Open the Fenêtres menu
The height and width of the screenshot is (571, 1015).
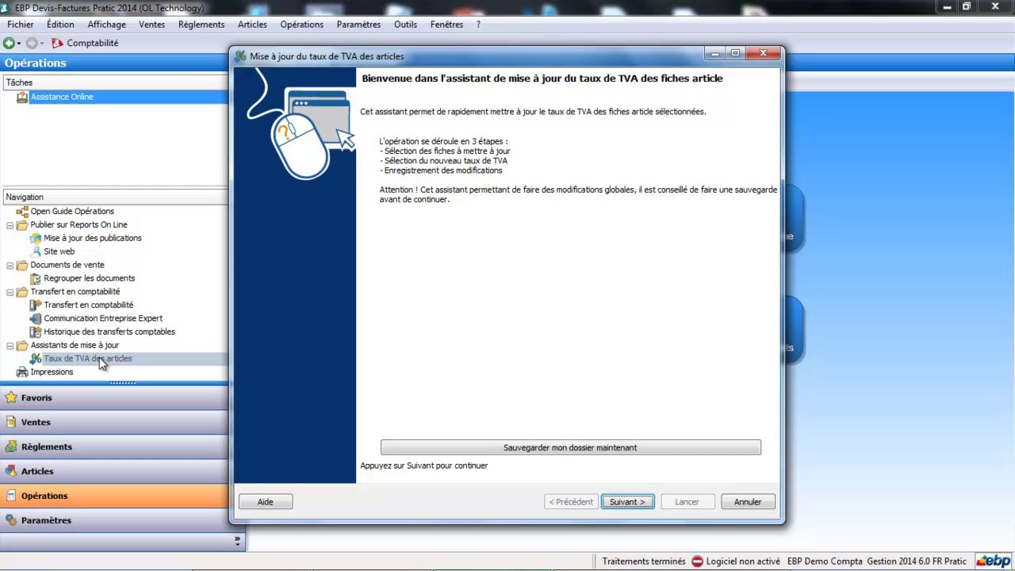pyautogui.click(x=446, y=25)
